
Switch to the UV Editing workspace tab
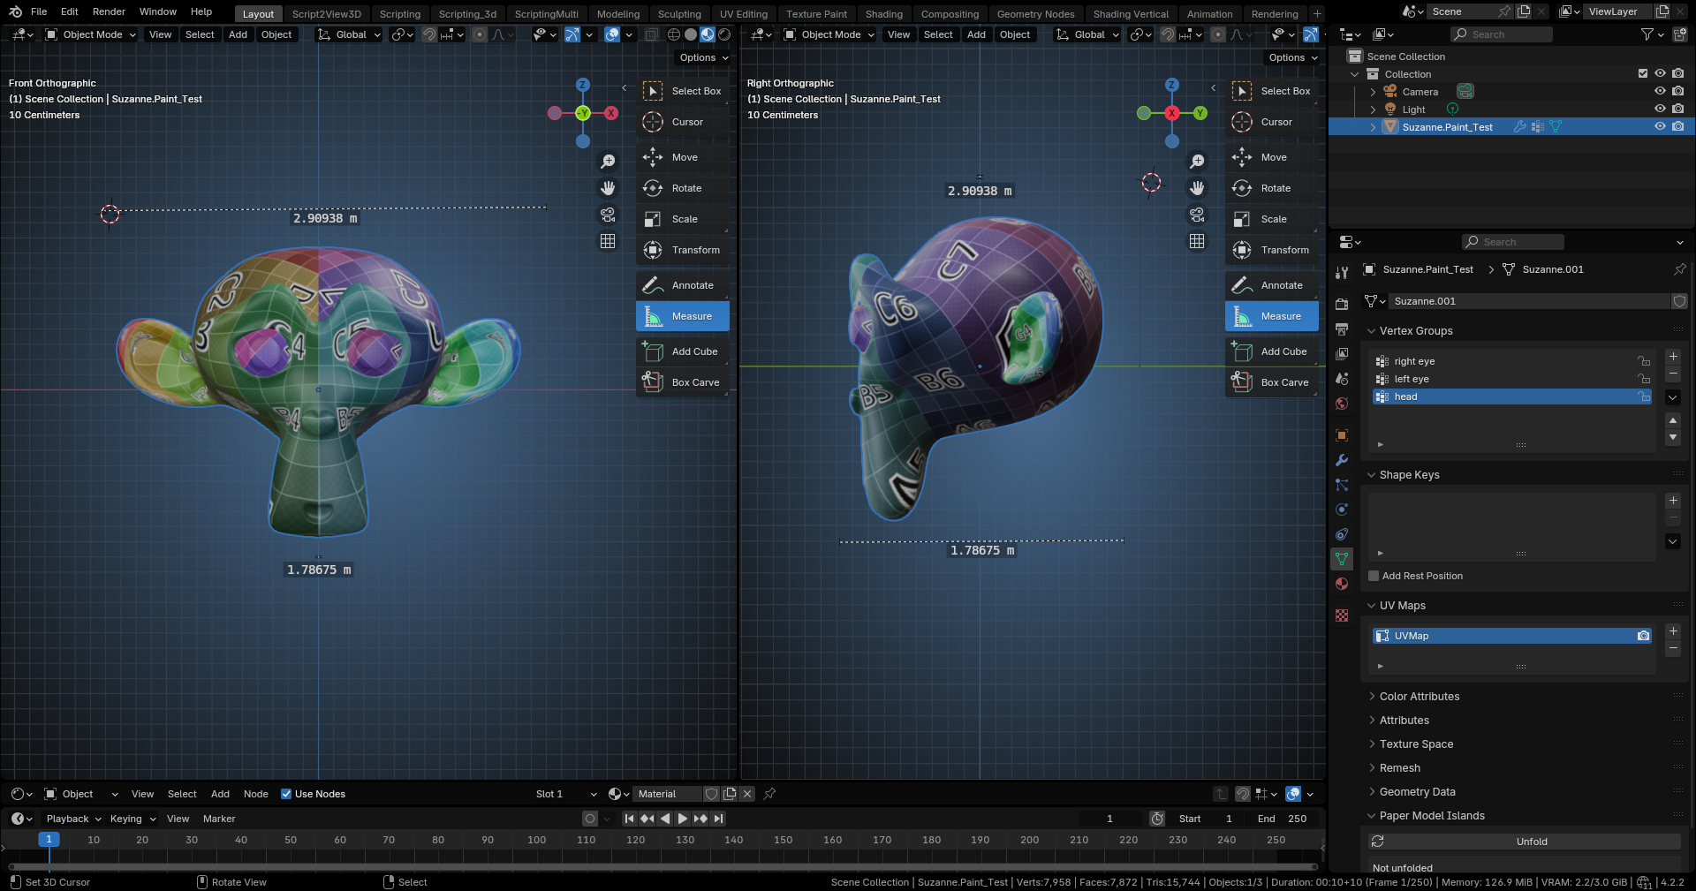tap(743, 14)
